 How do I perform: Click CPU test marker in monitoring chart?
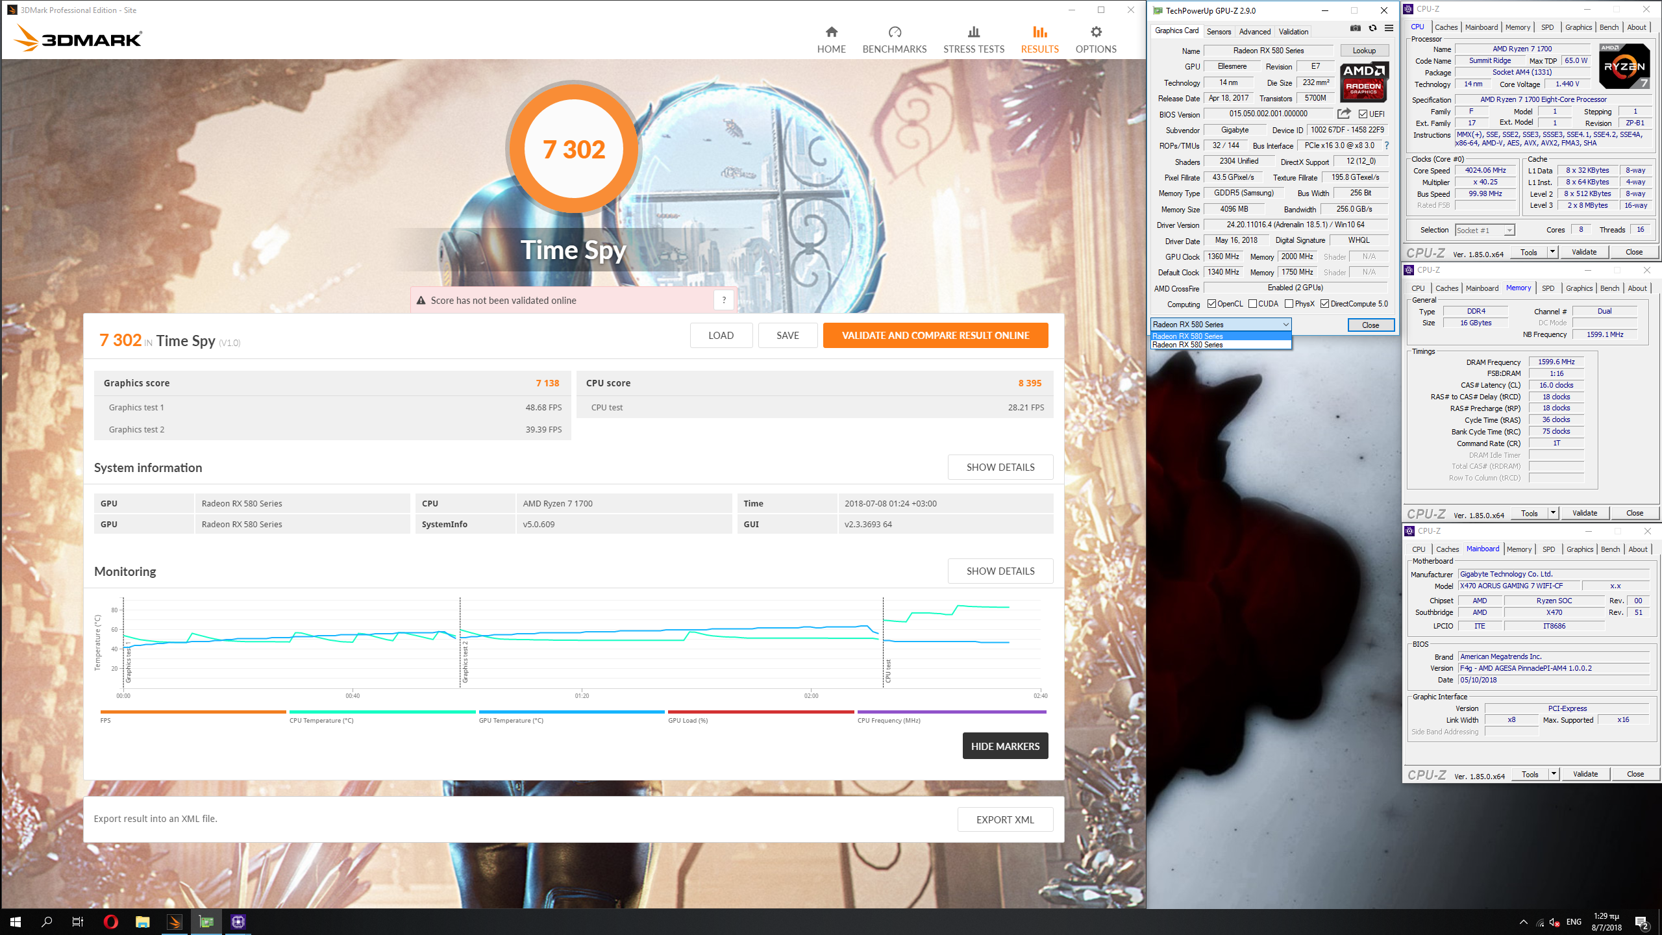point(887,671)
